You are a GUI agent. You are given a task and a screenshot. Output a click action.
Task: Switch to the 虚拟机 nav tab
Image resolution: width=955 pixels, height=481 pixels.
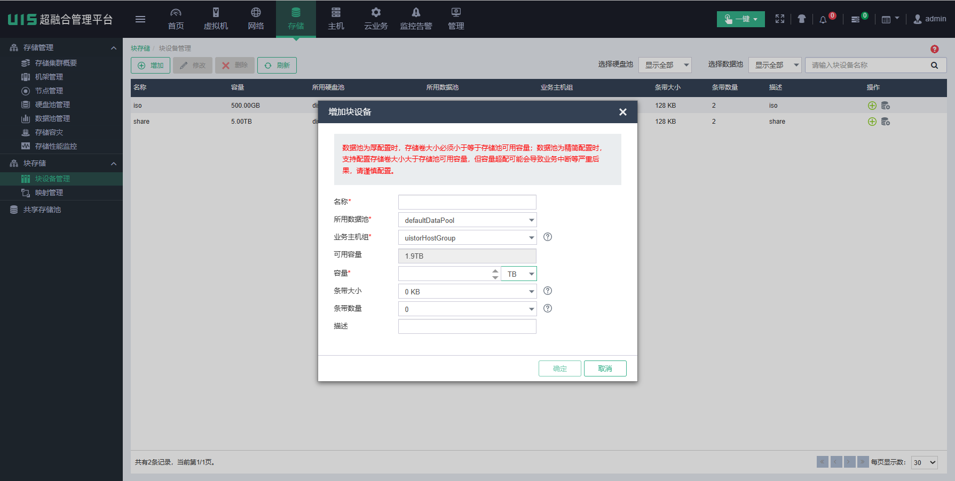tap(216, 19)
